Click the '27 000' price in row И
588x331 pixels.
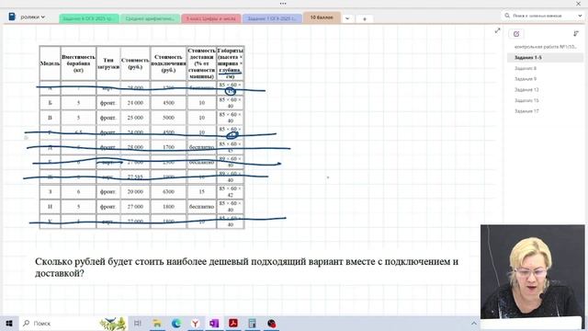tap(135, 206)
